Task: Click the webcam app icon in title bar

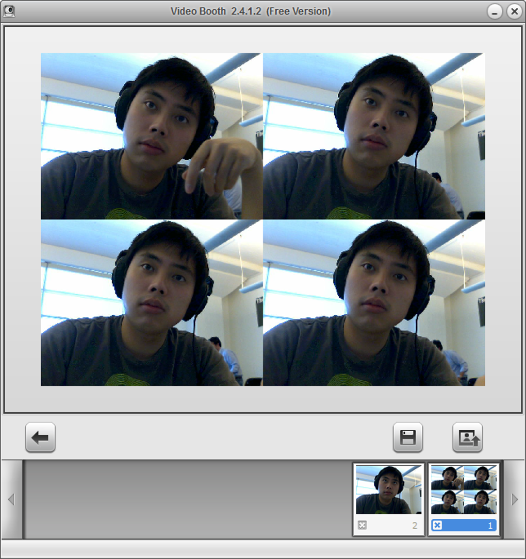Action: pyautogui.click(x=9, y=11)
